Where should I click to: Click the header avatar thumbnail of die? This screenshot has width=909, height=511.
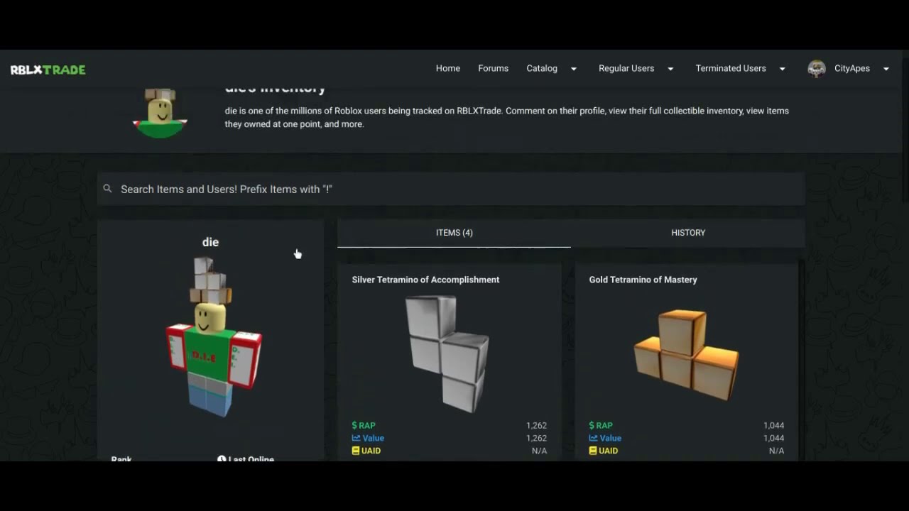click(x=160, y=113)
